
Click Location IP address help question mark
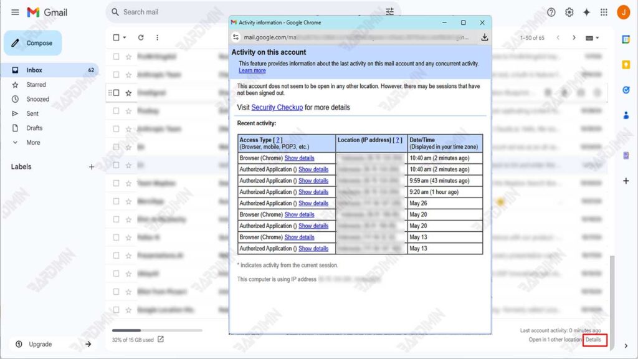(x=398, y=140)
